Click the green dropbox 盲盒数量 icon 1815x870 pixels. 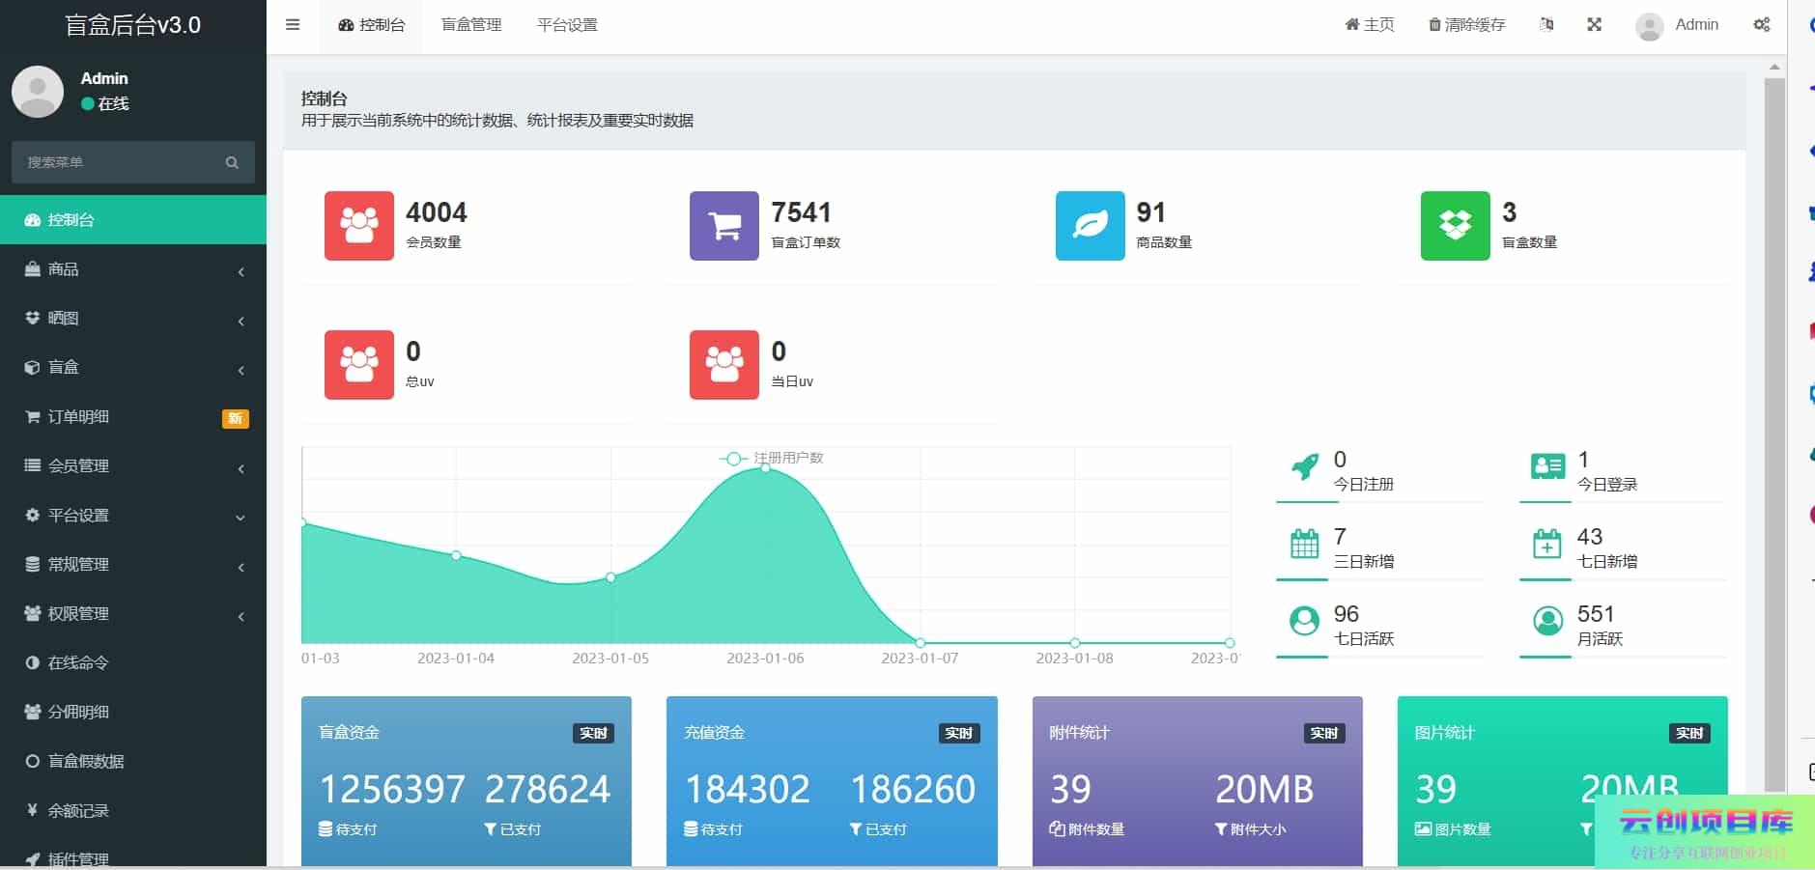point(1455,226)
